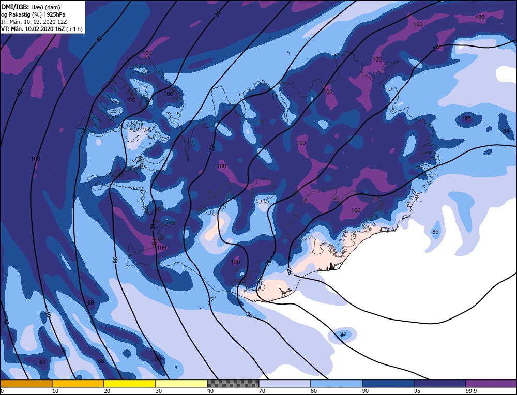Click the purple legend swatch above 99.9
This screenshot has width=517, height=395.
click(x=491, y=384)
